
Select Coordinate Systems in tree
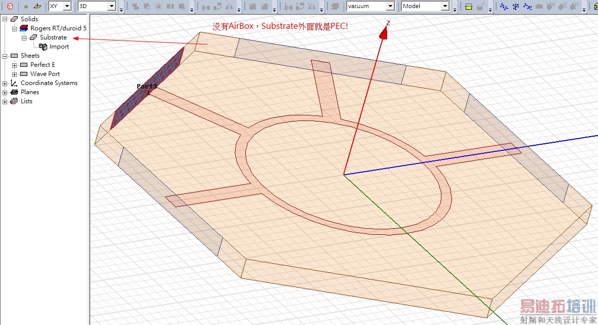(x=49, y=83)
